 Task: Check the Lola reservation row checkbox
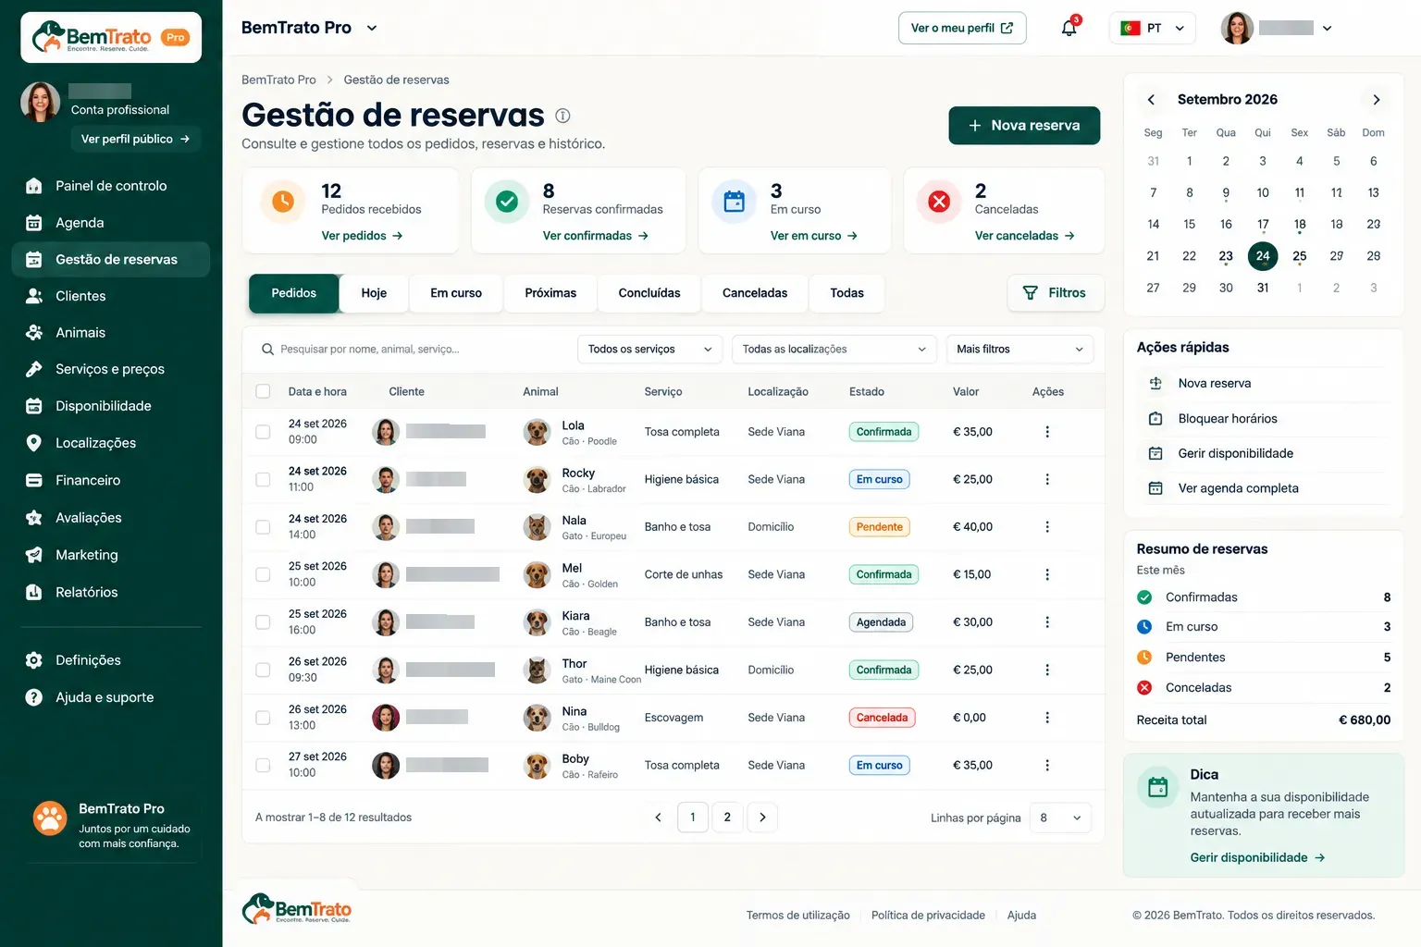263,432
